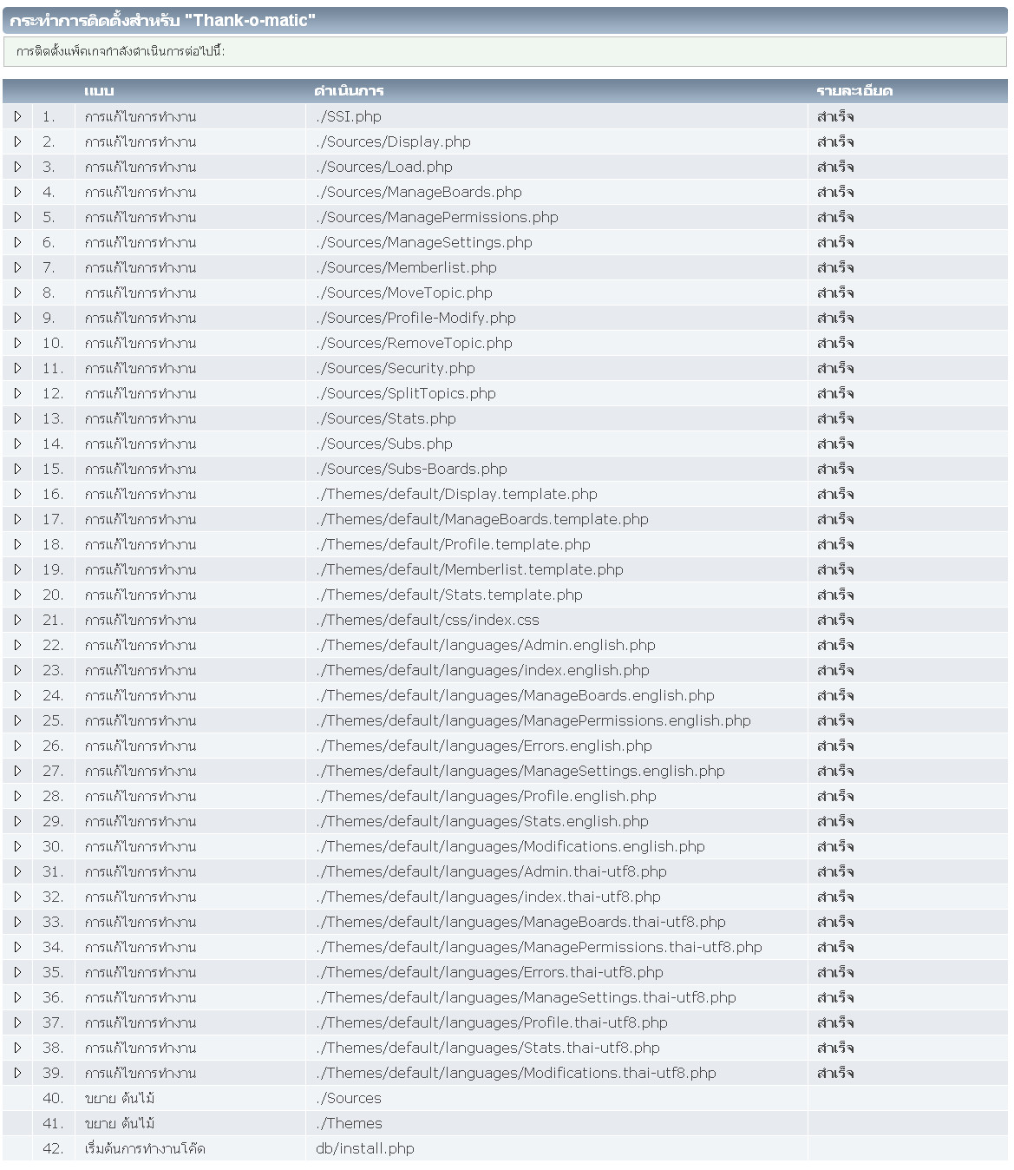This screenshot has height=1170, width=1014.
Task: Expand the ./Sources/Display.php row arrow
Action: click(x=17, y=141)
